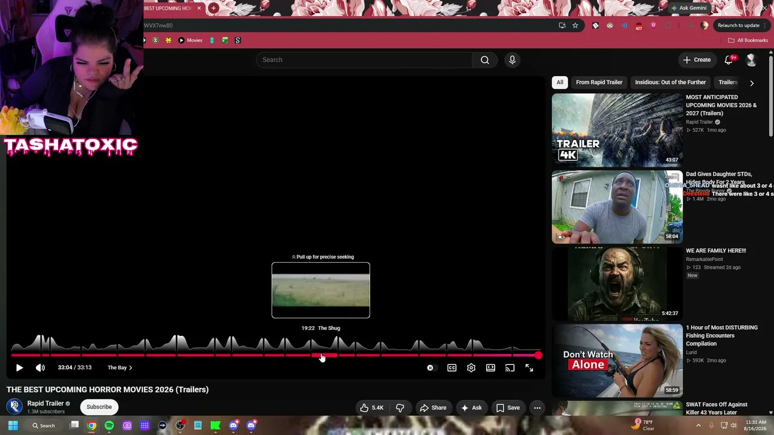Play the paused YouTube video
Screen dimensions: 774x435
tap(19, 367)
